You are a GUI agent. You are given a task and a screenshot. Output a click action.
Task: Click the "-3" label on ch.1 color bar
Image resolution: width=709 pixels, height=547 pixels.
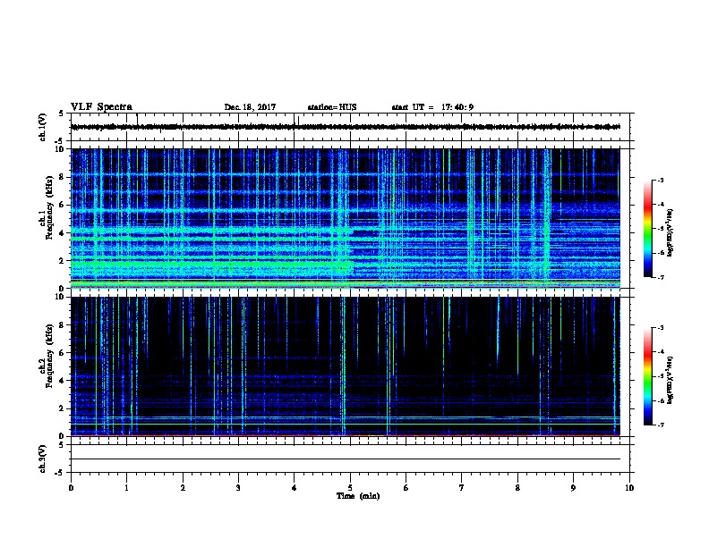661,180
